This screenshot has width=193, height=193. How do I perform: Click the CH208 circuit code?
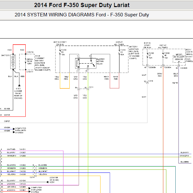point(23,156)
